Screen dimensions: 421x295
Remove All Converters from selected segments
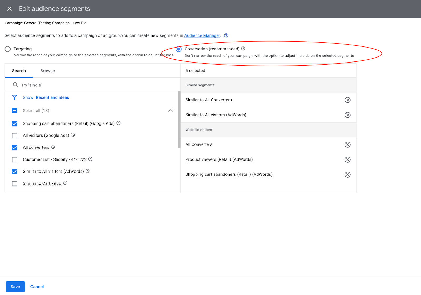click(x=348, y=144)
